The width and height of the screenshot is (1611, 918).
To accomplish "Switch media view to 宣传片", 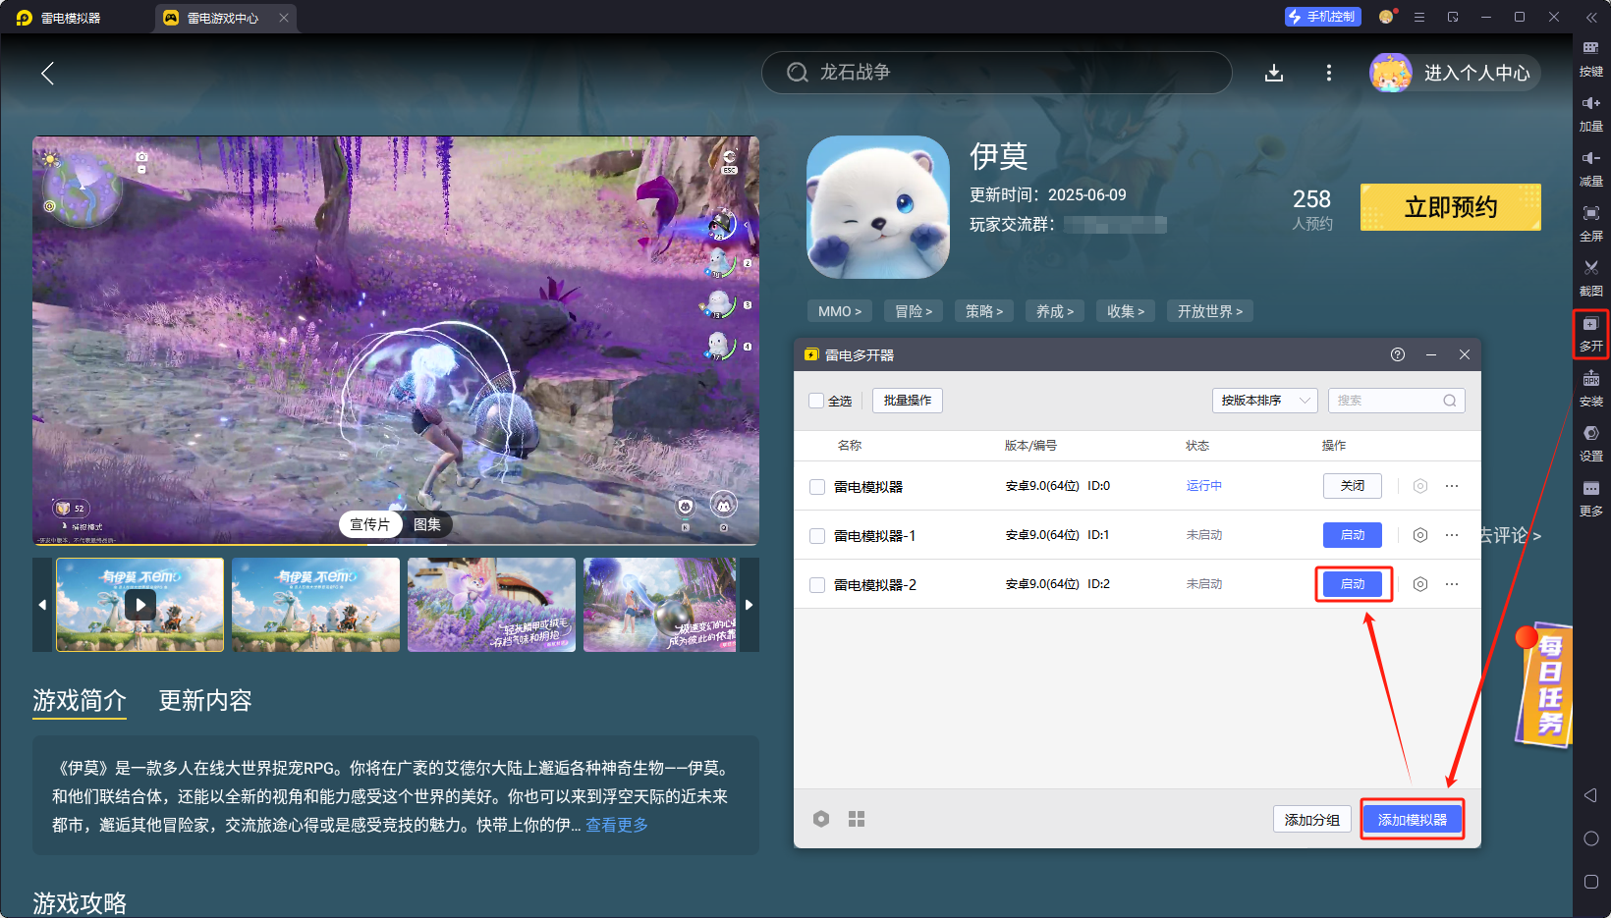I will click(x=369, y=524).
